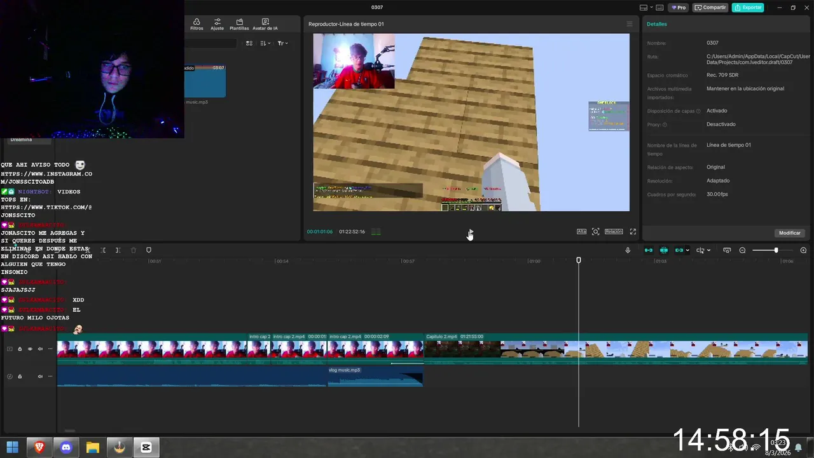The height and width of the screenshot is (458, 814).
Task: Open Brave browser from the taskbar
Action: pos(39,447)
